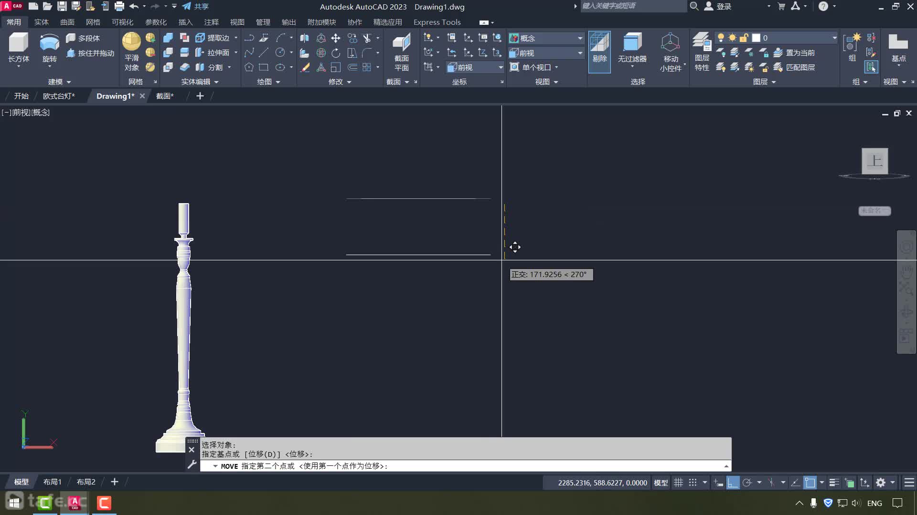The width and height of the screenshot is (917, 515).
Task: Click the plot printer icon in quick access
Action: click(x=119, y=6)
